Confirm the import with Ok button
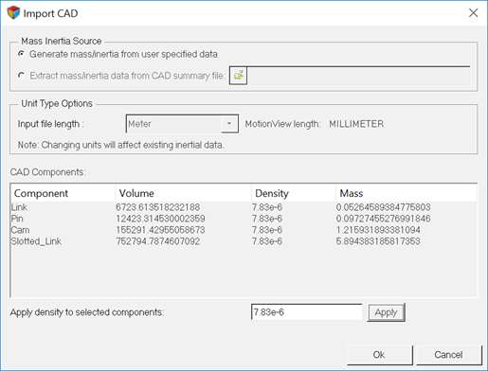 click(x=379, y=355)
